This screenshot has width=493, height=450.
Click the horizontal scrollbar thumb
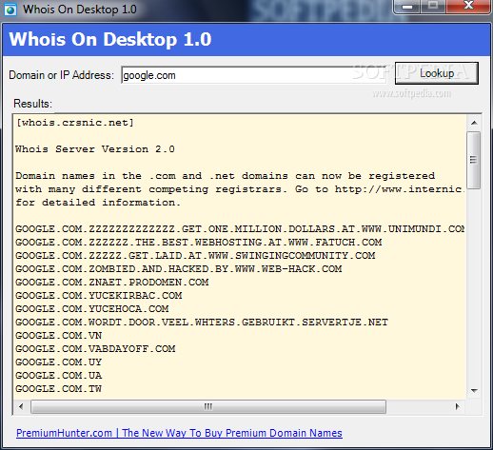(208, 406)
